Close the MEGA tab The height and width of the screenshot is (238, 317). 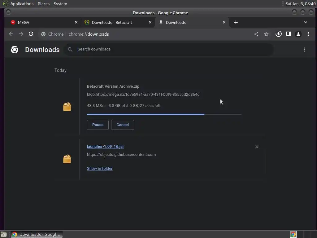[x=76, y=22]
